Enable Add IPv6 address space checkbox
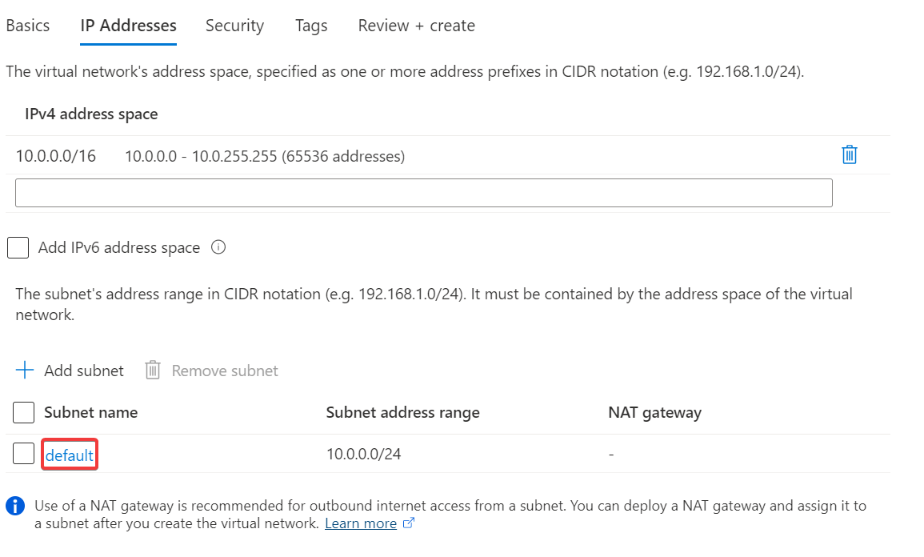Image resolution: width=924 pixels, height=557 pixels. [18, 247]
